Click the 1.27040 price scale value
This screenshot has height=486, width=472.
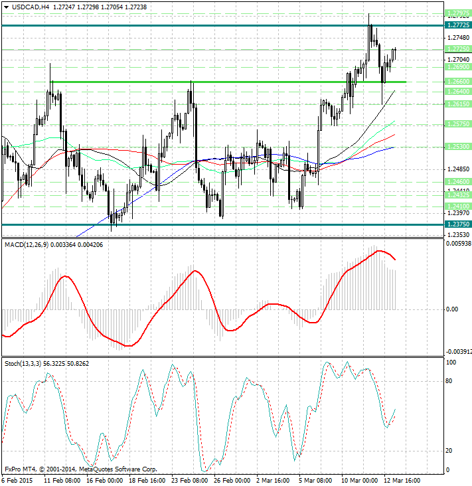pos(458,60)
